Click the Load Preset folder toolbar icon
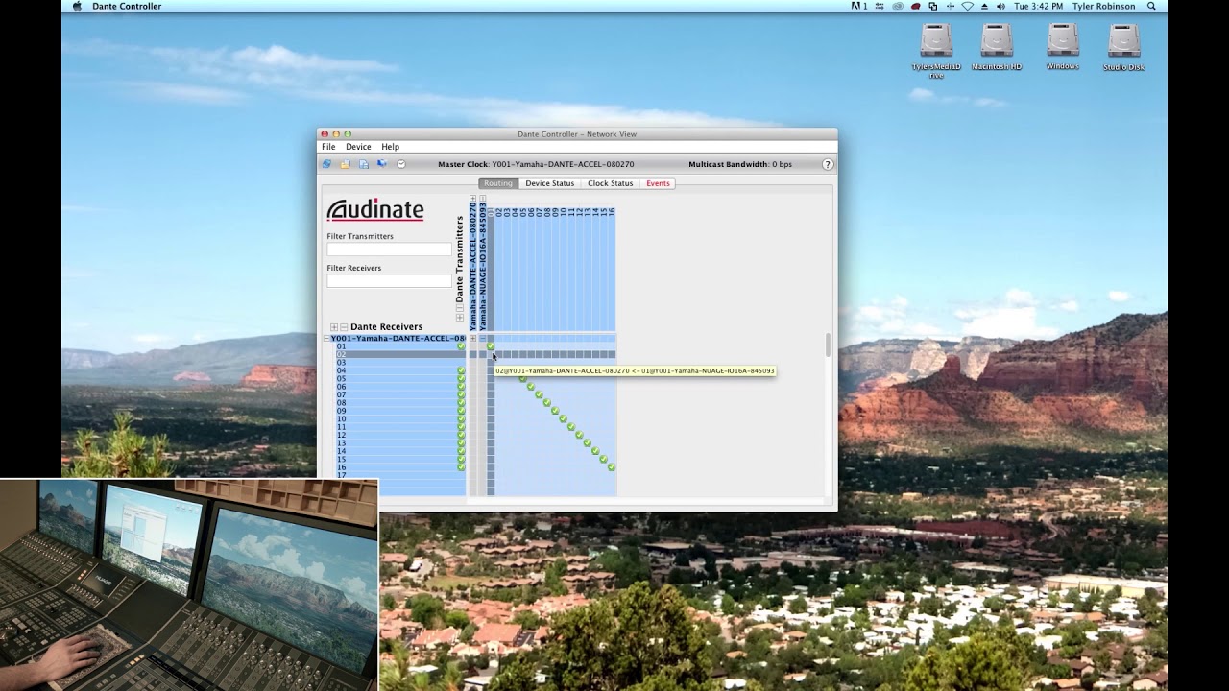The width and height of the screenshot is (1229, 691). click(x=346, y=164)
